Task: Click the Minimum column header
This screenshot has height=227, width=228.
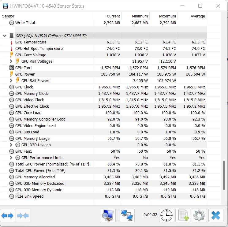Action: 136,16
